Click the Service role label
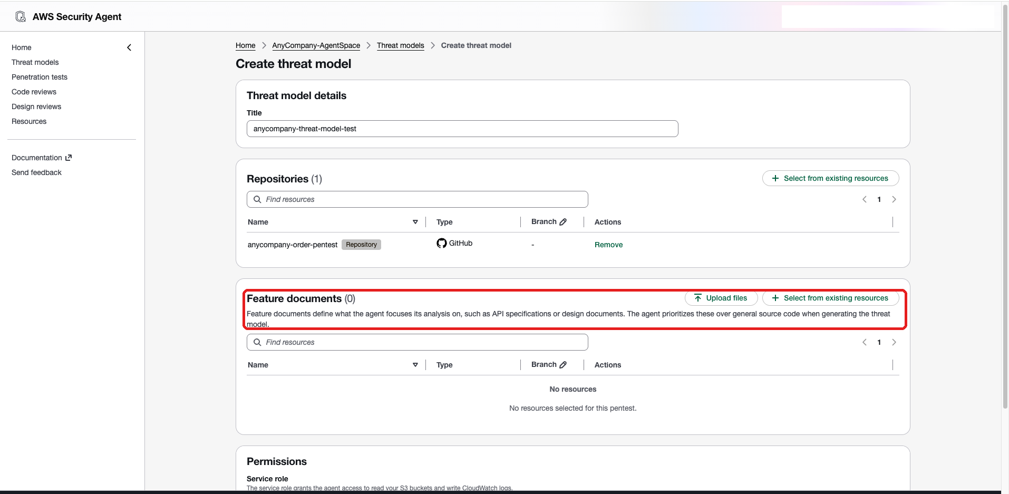The image size is (1009, 494). coord(267,479)
